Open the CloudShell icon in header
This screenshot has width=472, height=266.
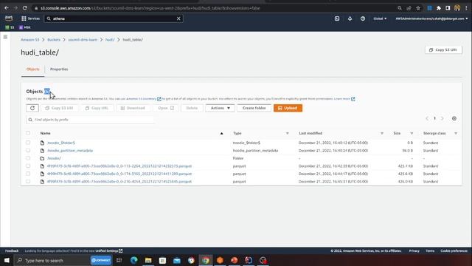337,18
